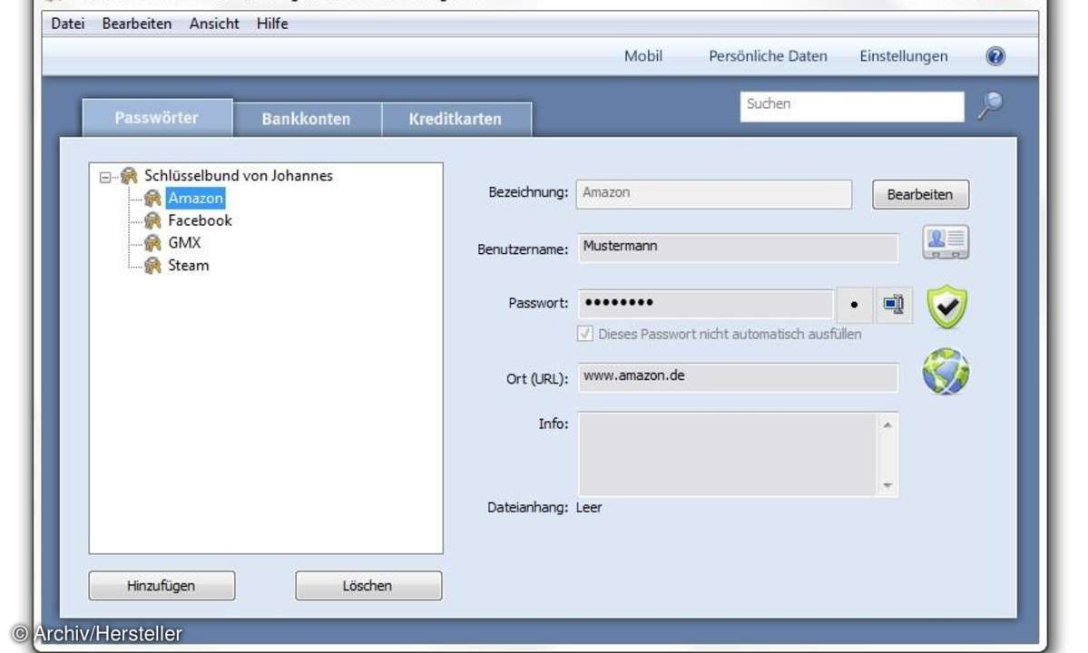The width and height of the screenshot is (1088, 653).
Task: Toggle 'Dieses Passwort nicht automatisch ausfüllen' checkbox
Action: click(585, 334)
